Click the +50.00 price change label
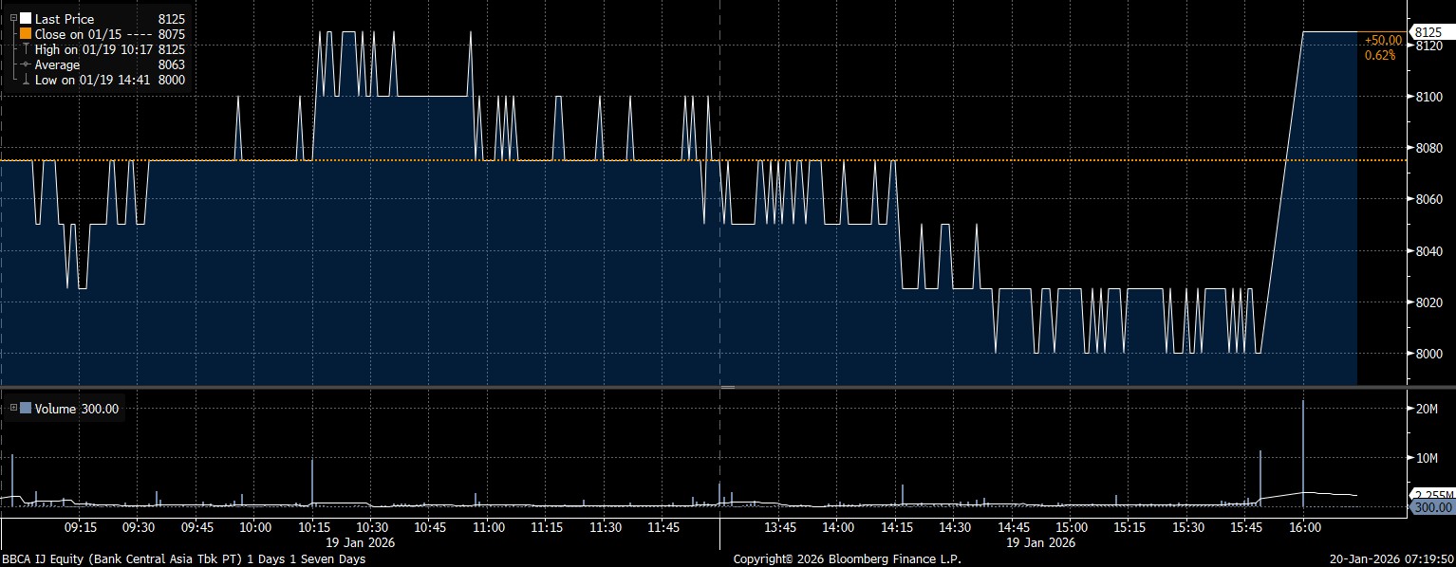Screen dimensions: 1456x567 1382,41
